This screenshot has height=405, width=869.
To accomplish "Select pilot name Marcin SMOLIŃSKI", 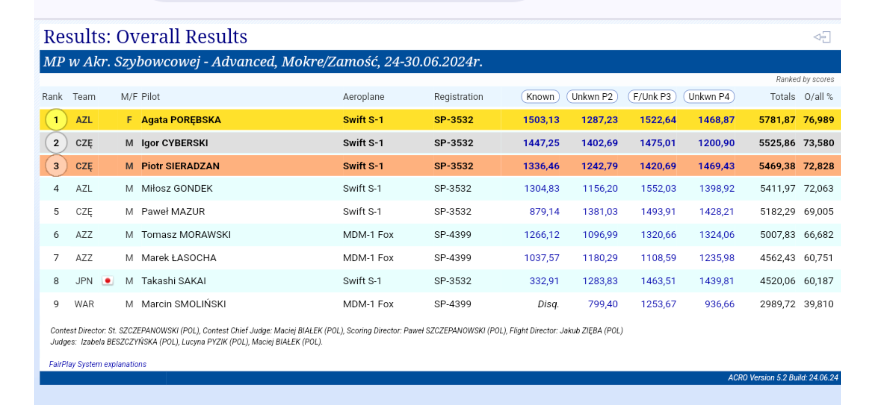I will pos(184,304).
